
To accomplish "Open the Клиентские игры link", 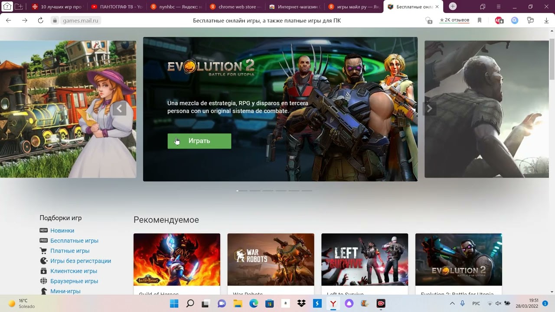I will click(74, 271).
